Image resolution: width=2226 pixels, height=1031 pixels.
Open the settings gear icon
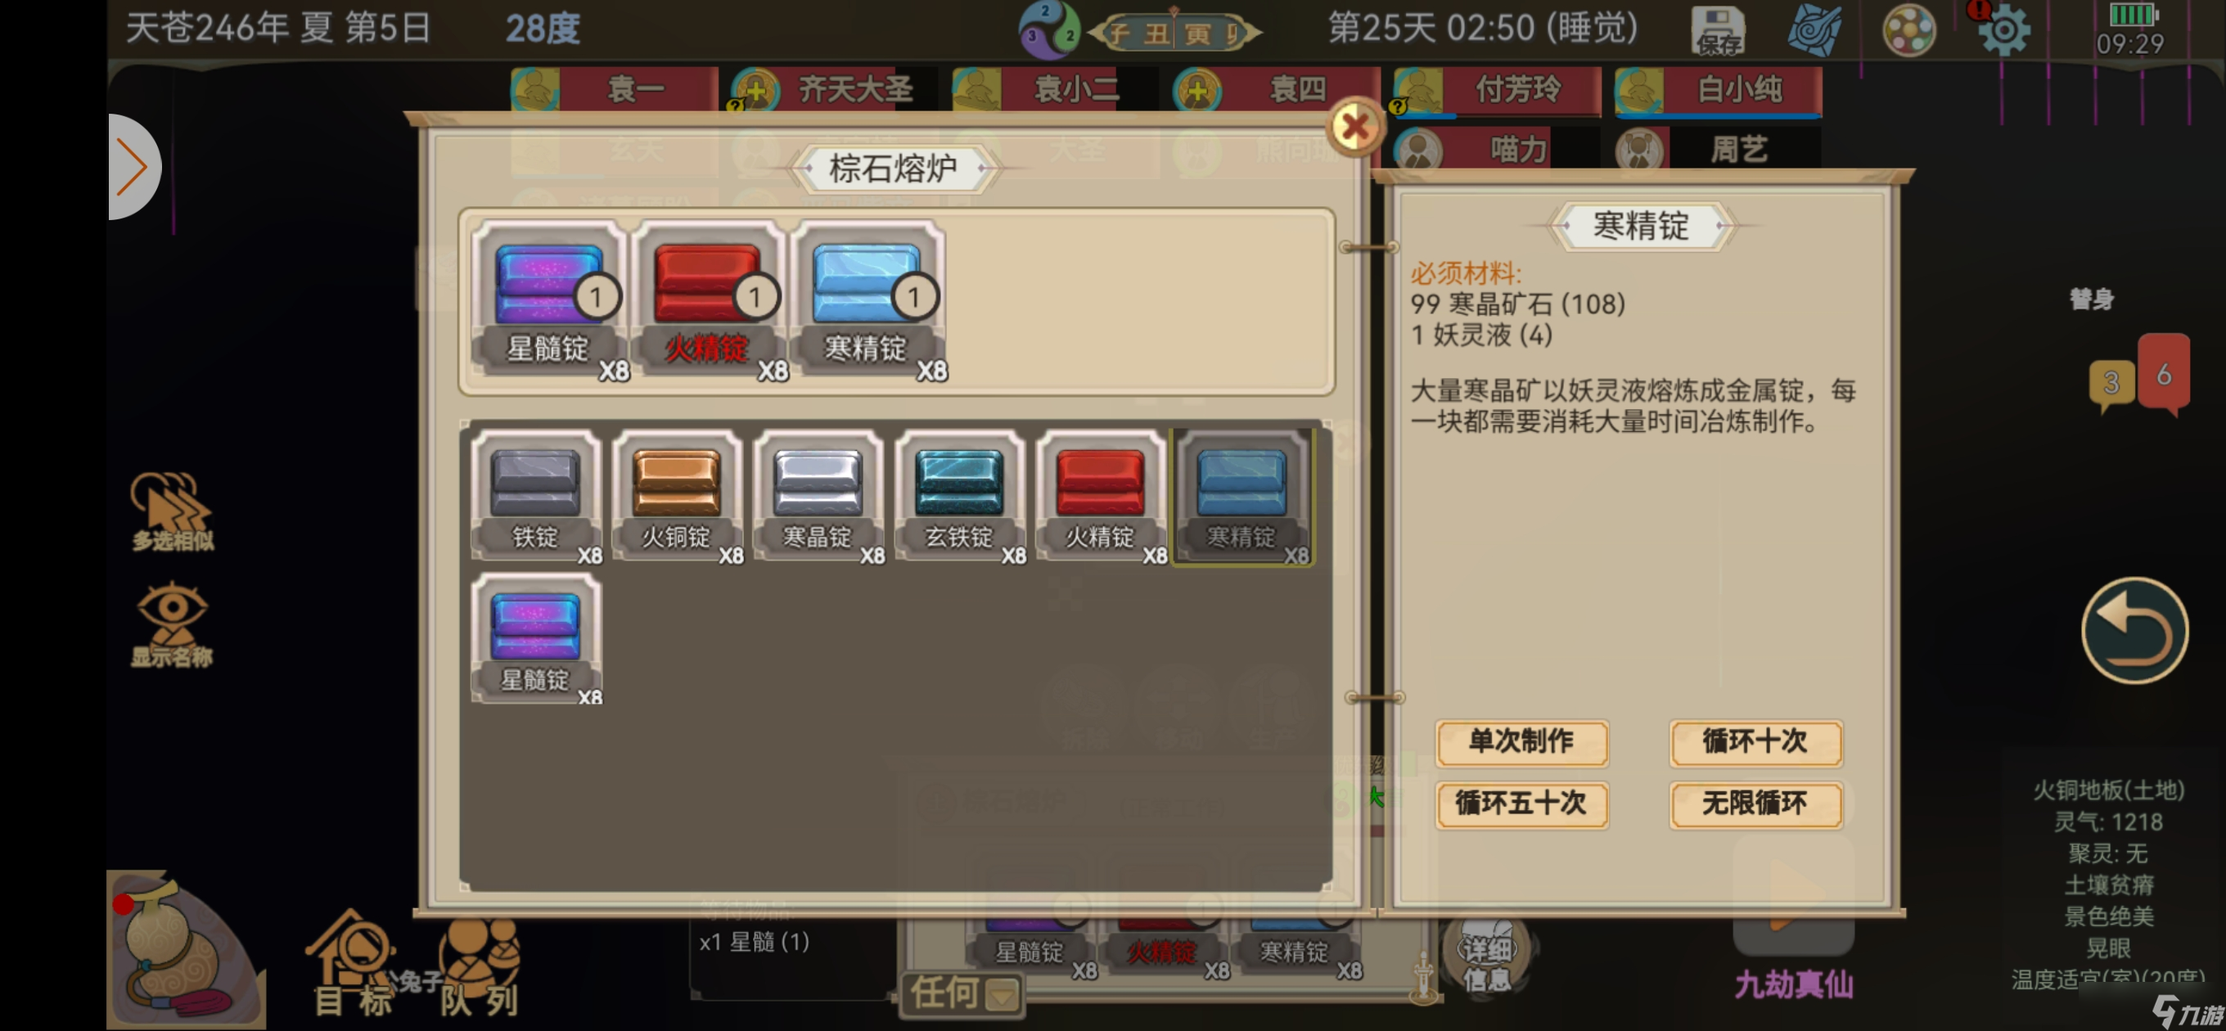pos(2003,30)
